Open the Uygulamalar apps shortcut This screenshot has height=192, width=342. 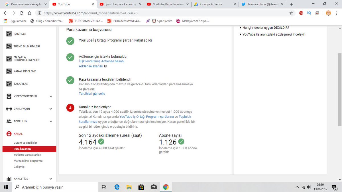pos(15,21)
